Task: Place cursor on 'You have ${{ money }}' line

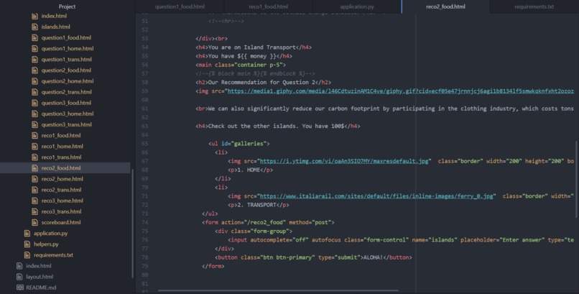Action: (244, 56)
